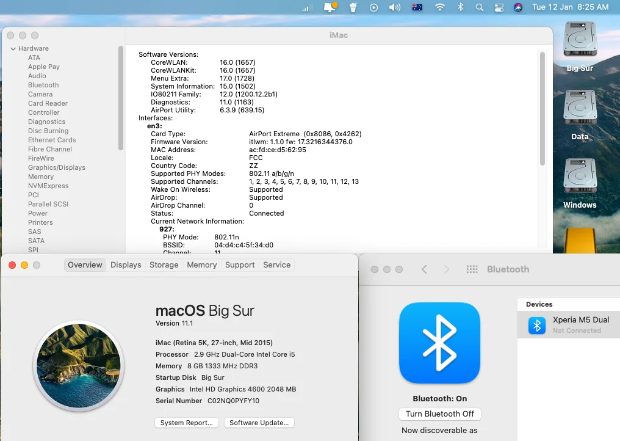
Task: Go forward in Bluetooth preferences window
Action: pos(447,269)
